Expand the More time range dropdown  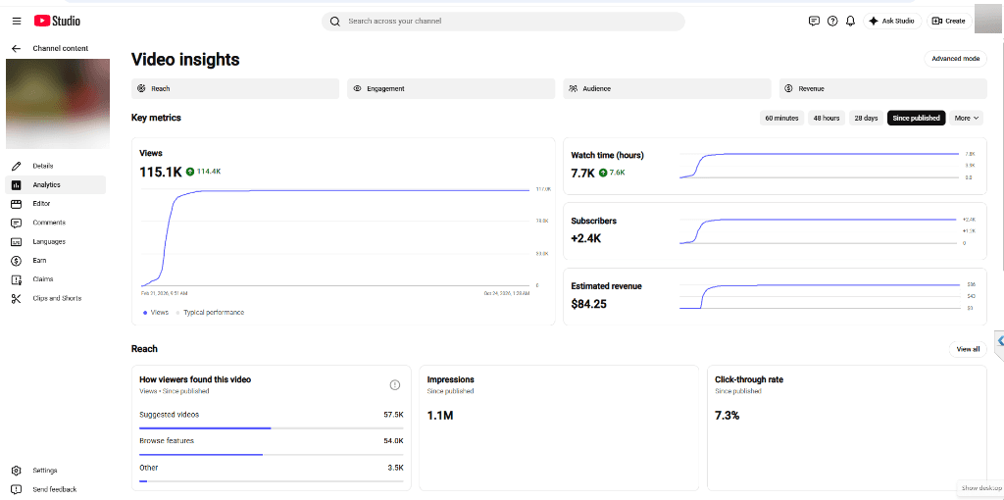point(966,118)
